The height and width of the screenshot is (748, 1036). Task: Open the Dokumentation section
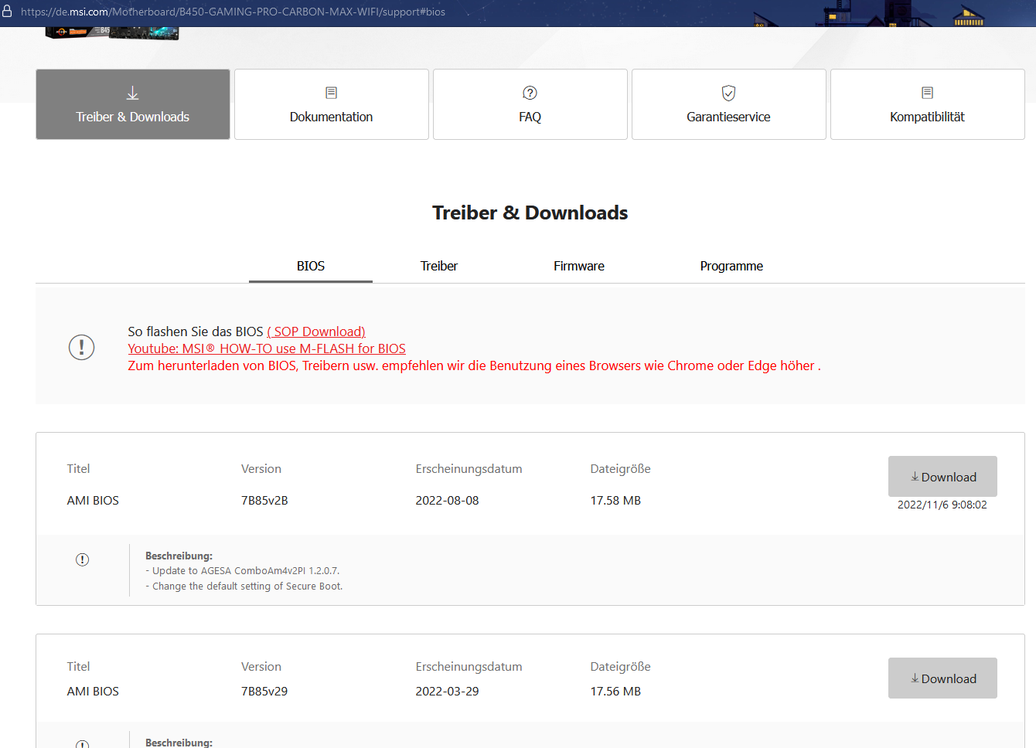(x=332, y=104)
